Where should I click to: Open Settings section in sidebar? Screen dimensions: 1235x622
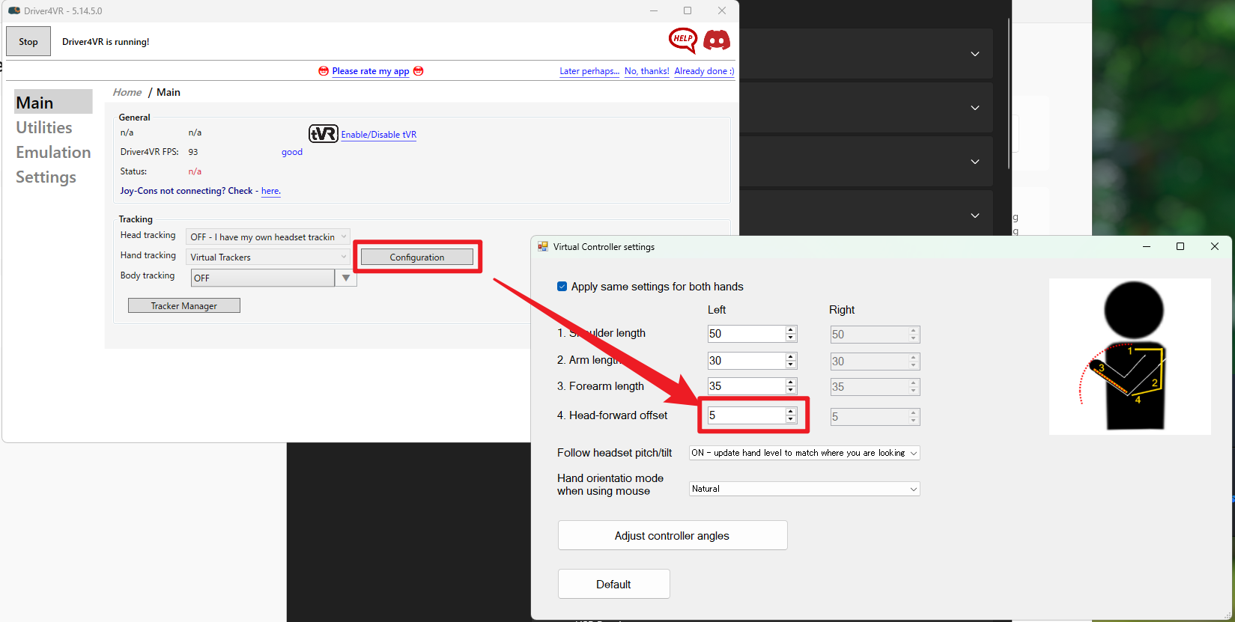(46, 177)
